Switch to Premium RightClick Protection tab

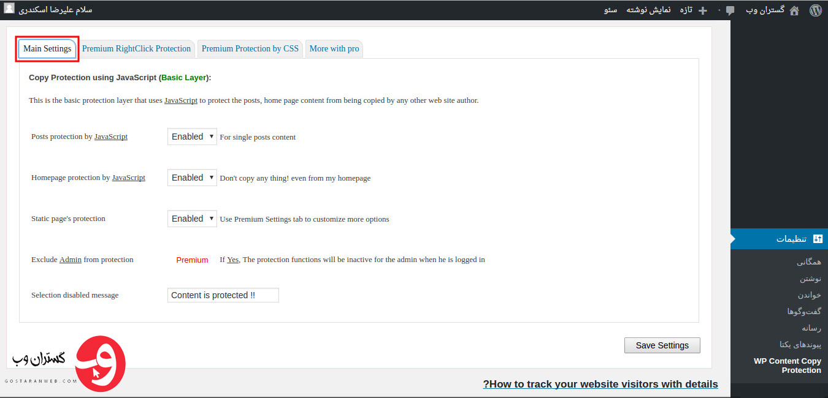click(136, 49)
